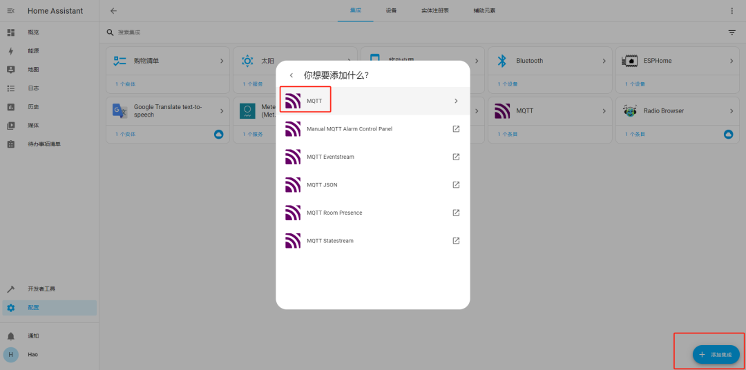Go back using the dialog's left chevron
This screenshot has width=746, height=370.
point(291,75)
